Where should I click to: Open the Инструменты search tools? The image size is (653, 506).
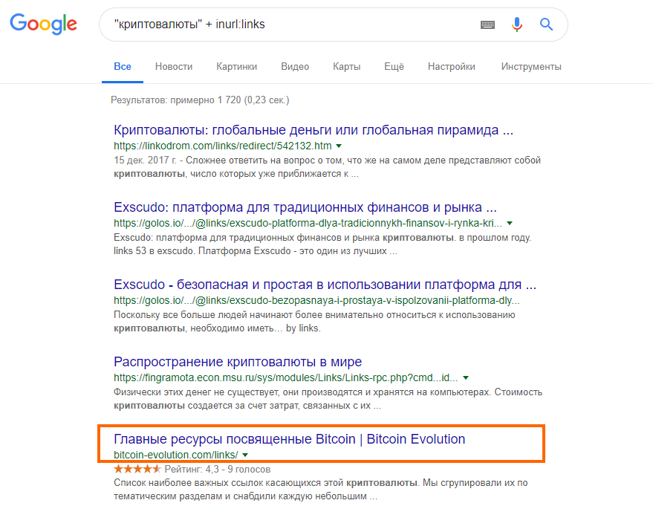[x=531, y=67]
